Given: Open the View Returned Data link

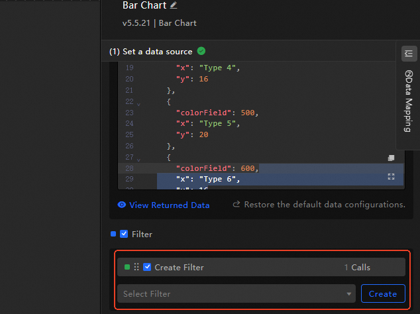Looking at the screenshot, I should [x=170, y=205].
